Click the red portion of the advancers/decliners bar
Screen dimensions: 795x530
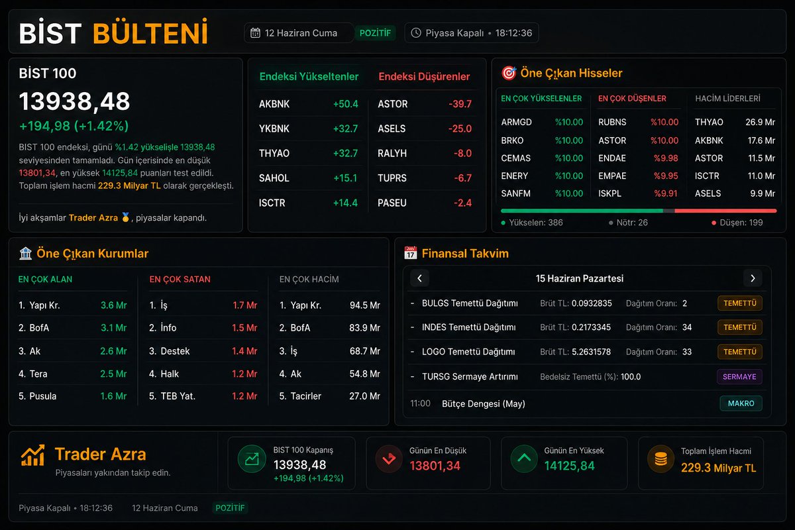coord(725,211)
